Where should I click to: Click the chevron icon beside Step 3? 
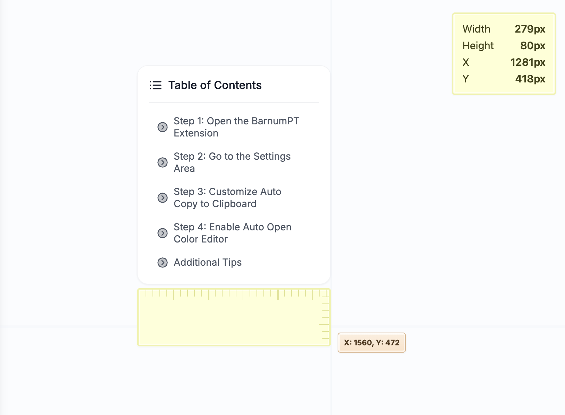162,198
